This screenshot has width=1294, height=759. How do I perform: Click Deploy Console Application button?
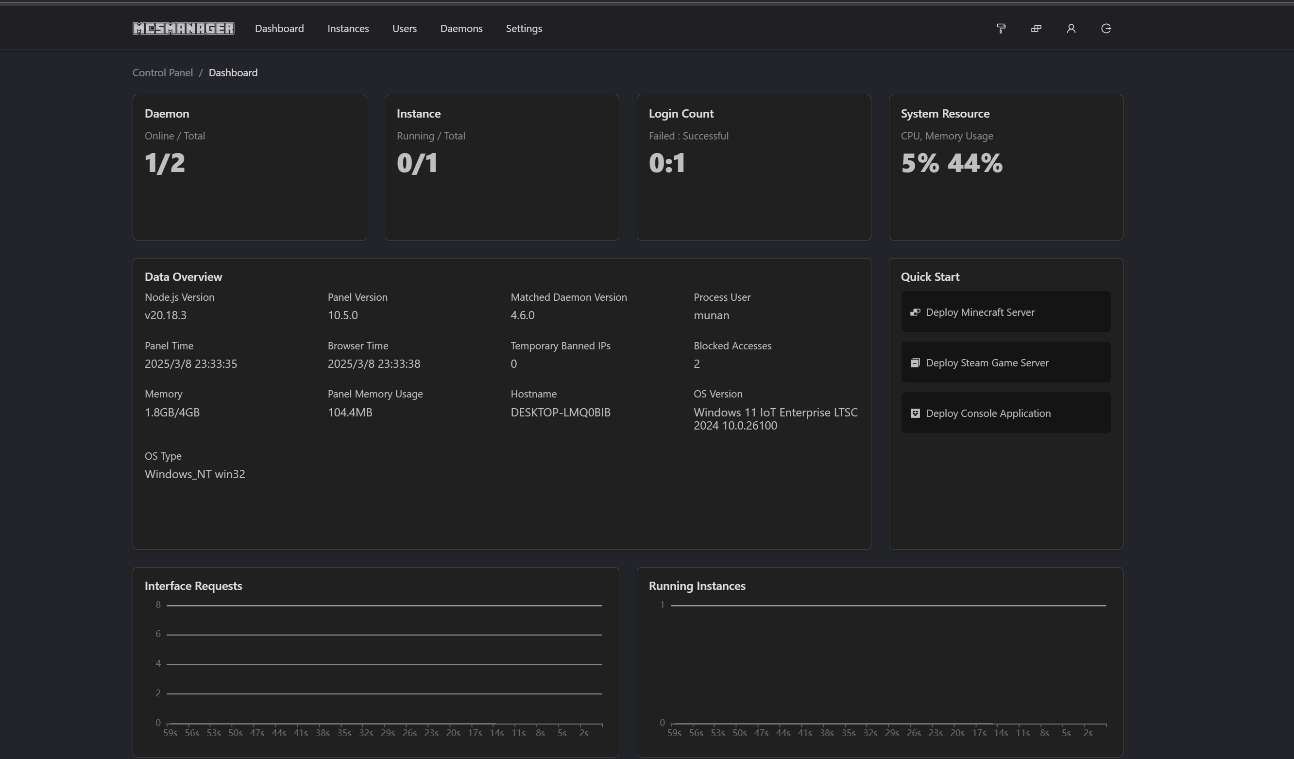point(1005,413)
